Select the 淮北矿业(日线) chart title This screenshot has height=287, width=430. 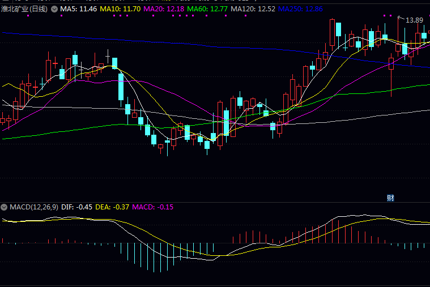point(24,9)
